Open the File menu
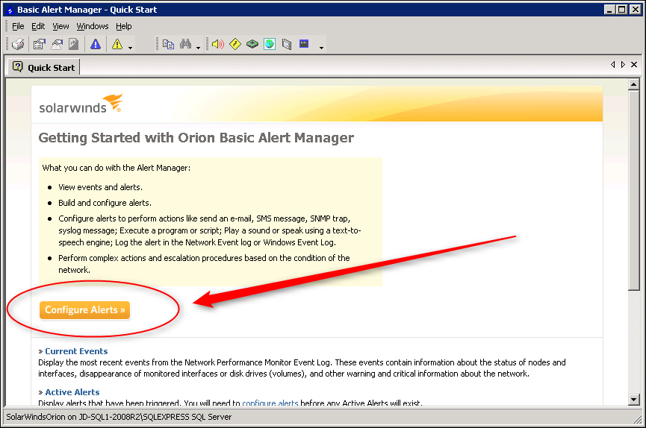646x428 pixels. click(x=18, y=26)
